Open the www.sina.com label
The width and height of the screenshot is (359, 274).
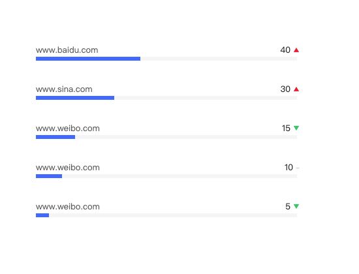click(64, 89)
